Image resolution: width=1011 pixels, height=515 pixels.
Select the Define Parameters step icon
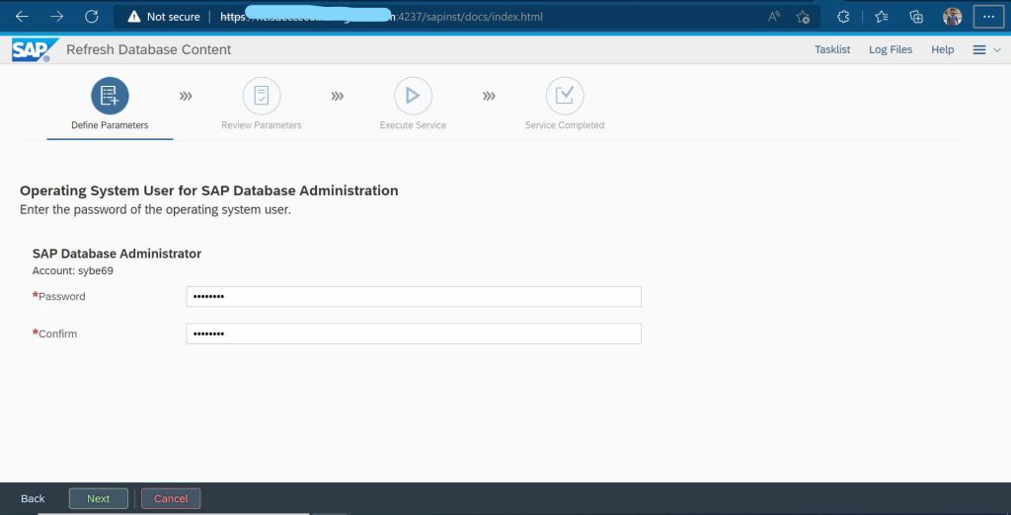(110, 96)
